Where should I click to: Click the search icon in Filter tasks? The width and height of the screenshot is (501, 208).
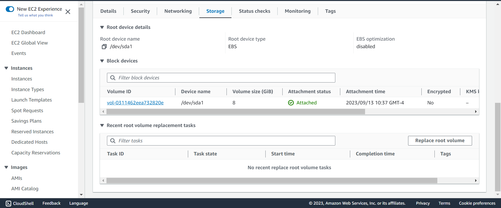[113, 141]
